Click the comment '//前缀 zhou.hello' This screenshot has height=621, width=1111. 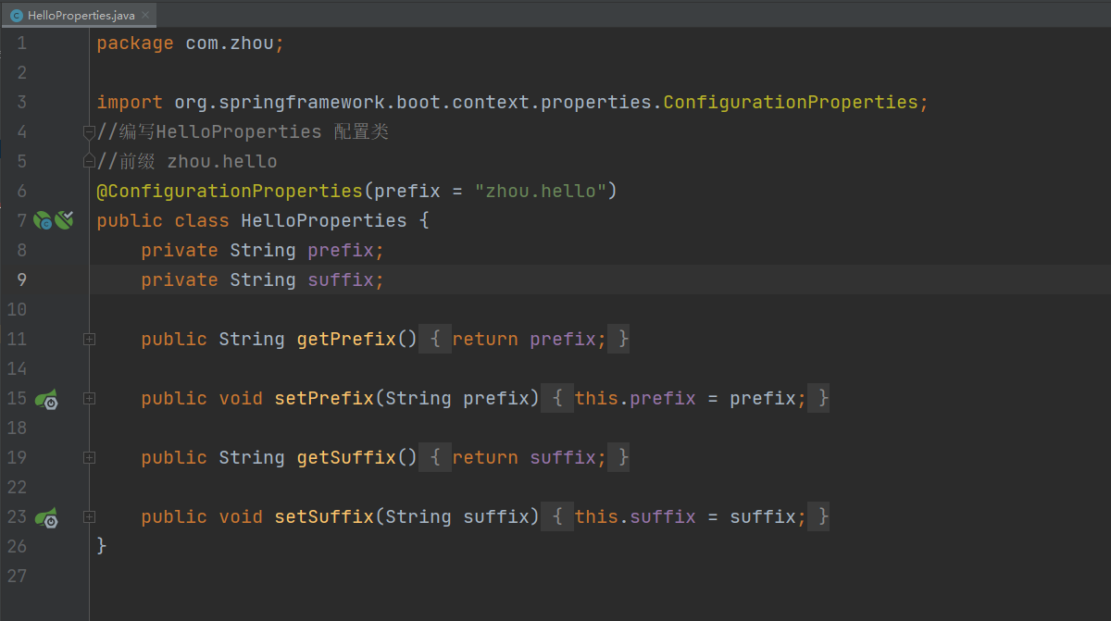pyautogui.click(x=187, y=162)
